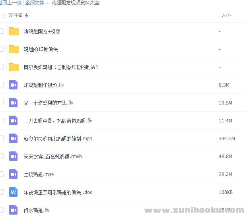Click video icon for 卤水鸡翅.flv
This screenshot has width=245, height=215.
[14, 210]
